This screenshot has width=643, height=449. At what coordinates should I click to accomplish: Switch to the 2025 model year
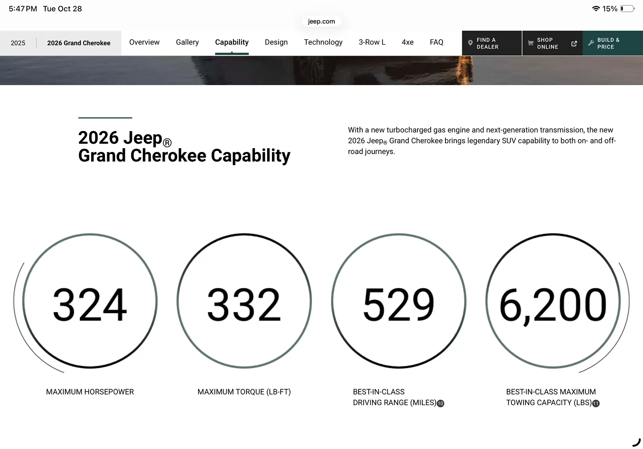(18, 43)
